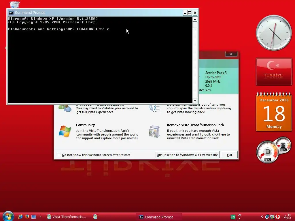Viewport: 295px width, 221px height.
Task: Expand the quick launch overflow chevron
Action: point(40,216)
